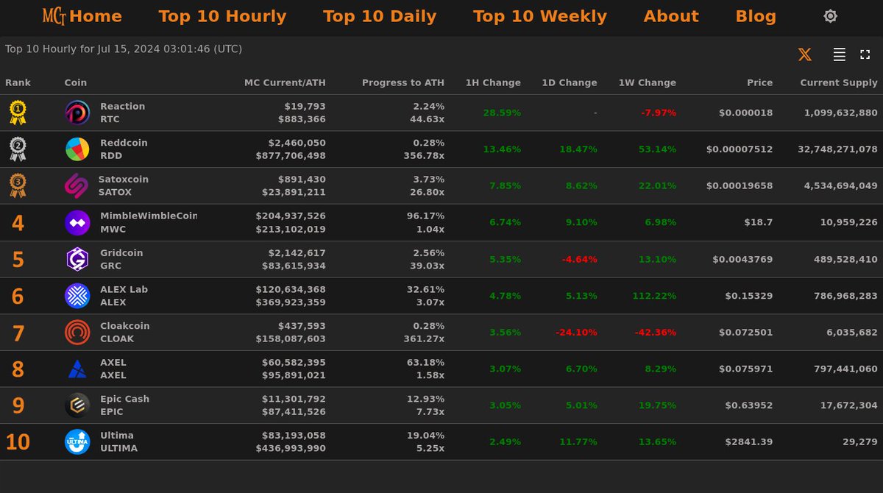Open the Gridcoin coin name link

(x=122, y=252)
